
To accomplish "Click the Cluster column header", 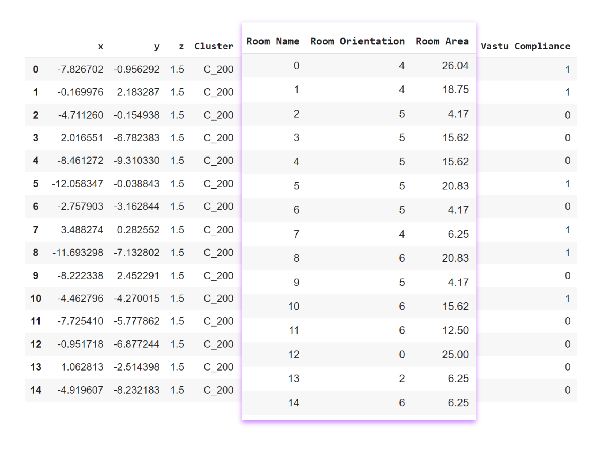I will 214,46.
